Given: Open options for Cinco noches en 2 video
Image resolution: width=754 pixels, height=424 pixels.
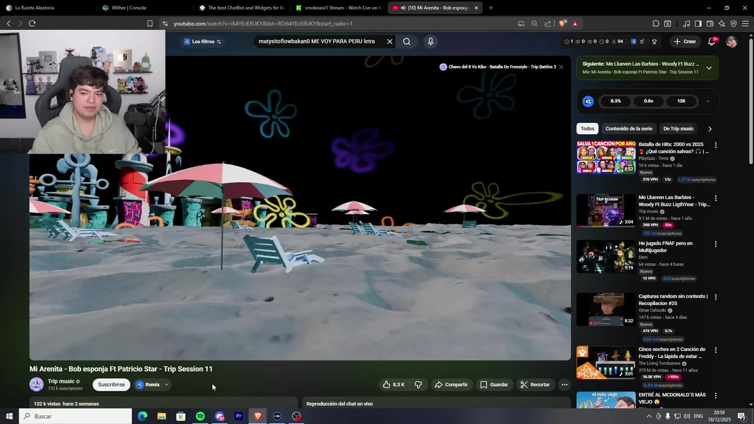Looking at the screenshot, I should [716, 350].
